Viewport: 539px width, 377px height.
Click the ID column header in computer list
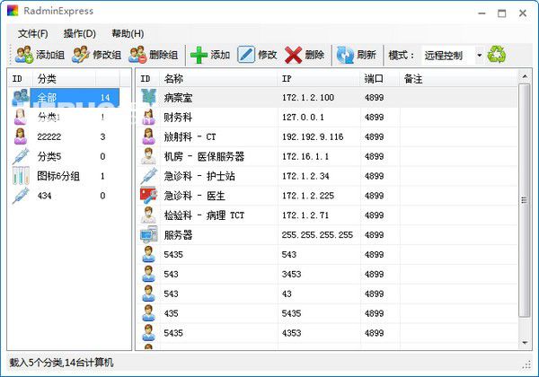[x=148, y=79]
